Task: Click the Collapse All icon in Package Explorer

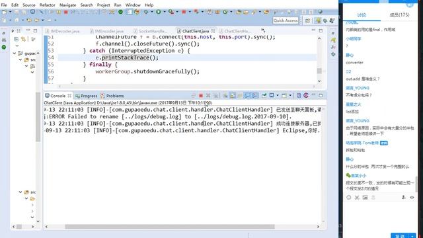Action: 16,39
